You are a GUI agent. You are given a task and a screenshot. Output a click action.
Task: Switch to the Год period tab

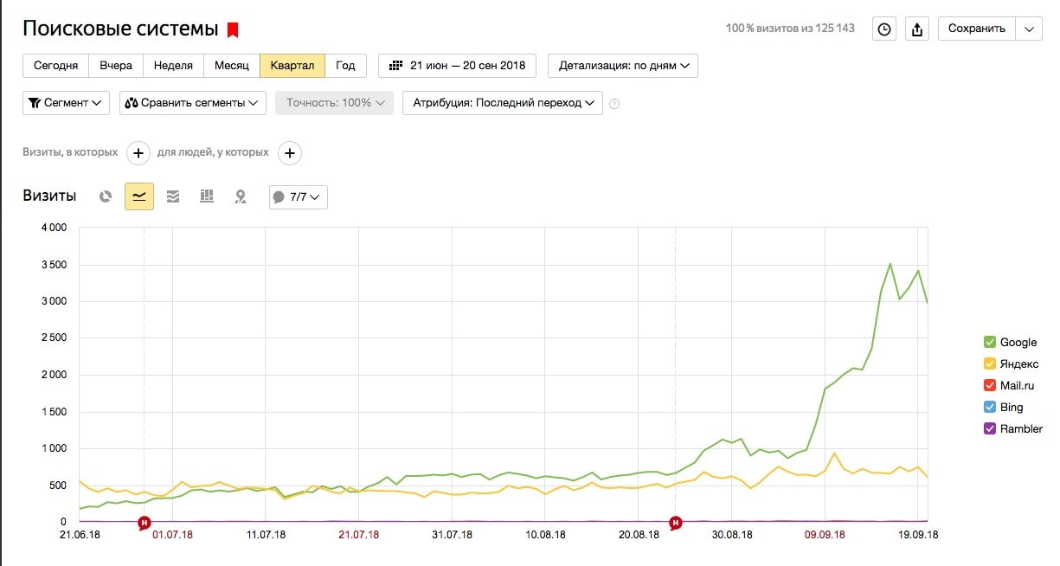[345, 66]
